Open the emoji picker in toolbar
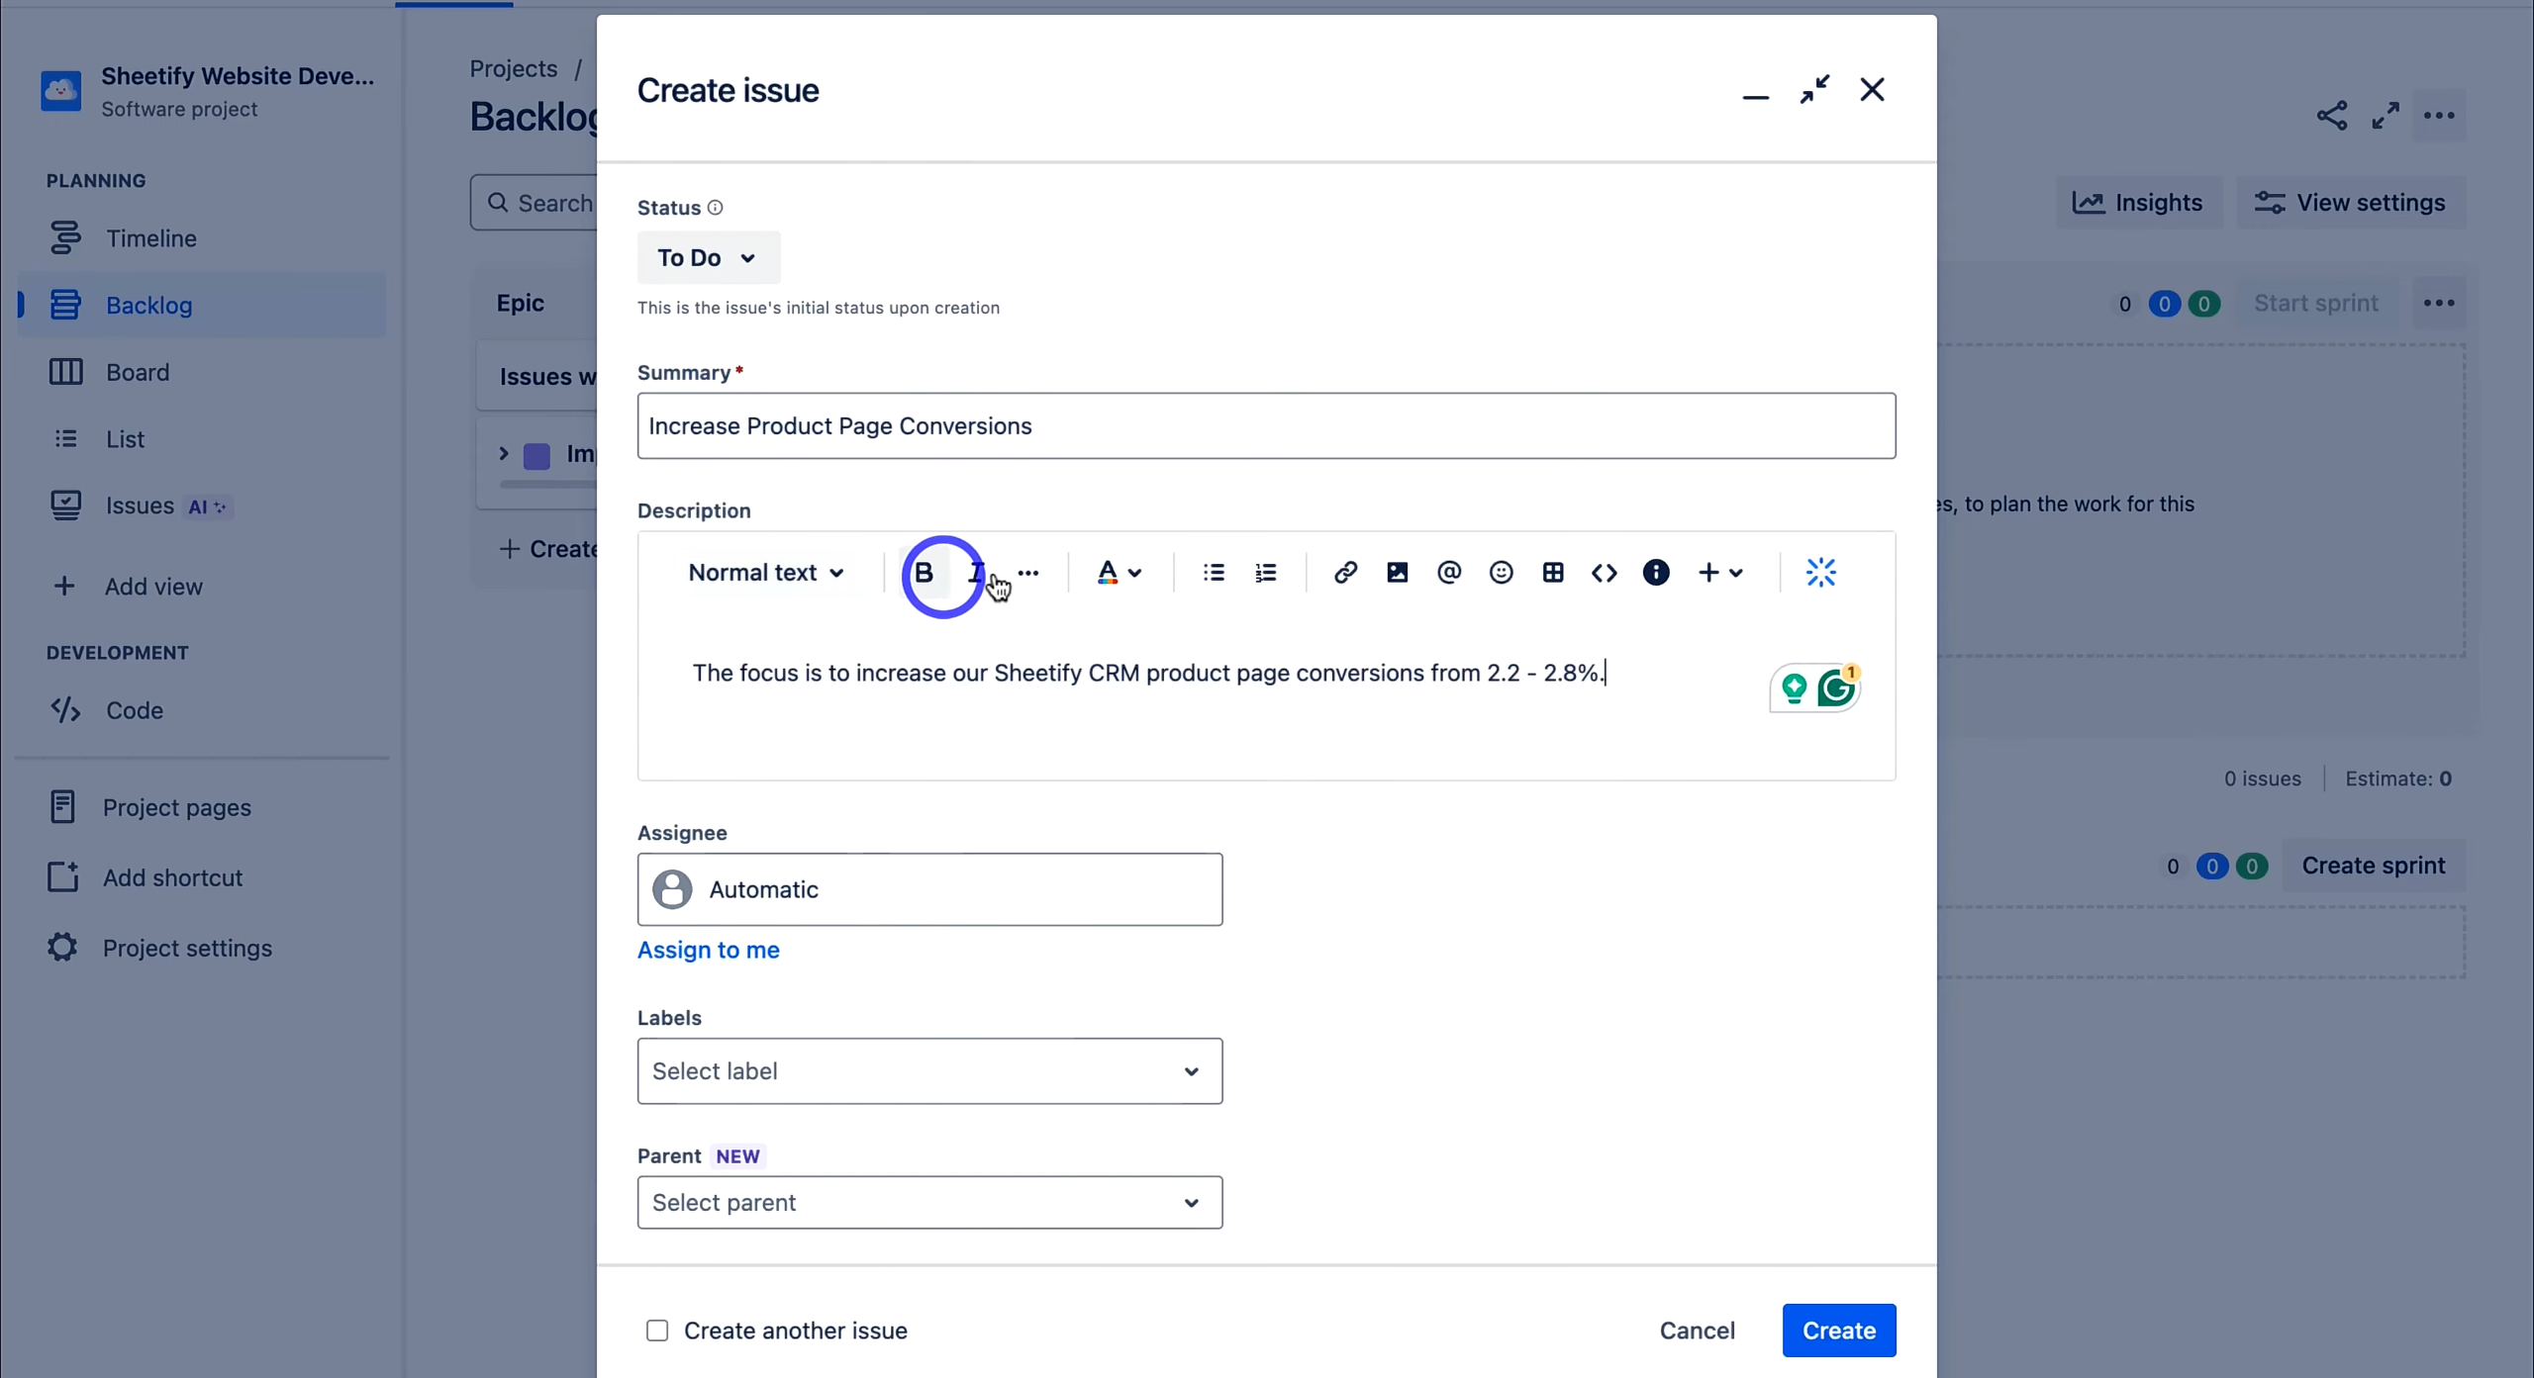This screenshot has height=1378, width=2534. [x=1501, y=573]
